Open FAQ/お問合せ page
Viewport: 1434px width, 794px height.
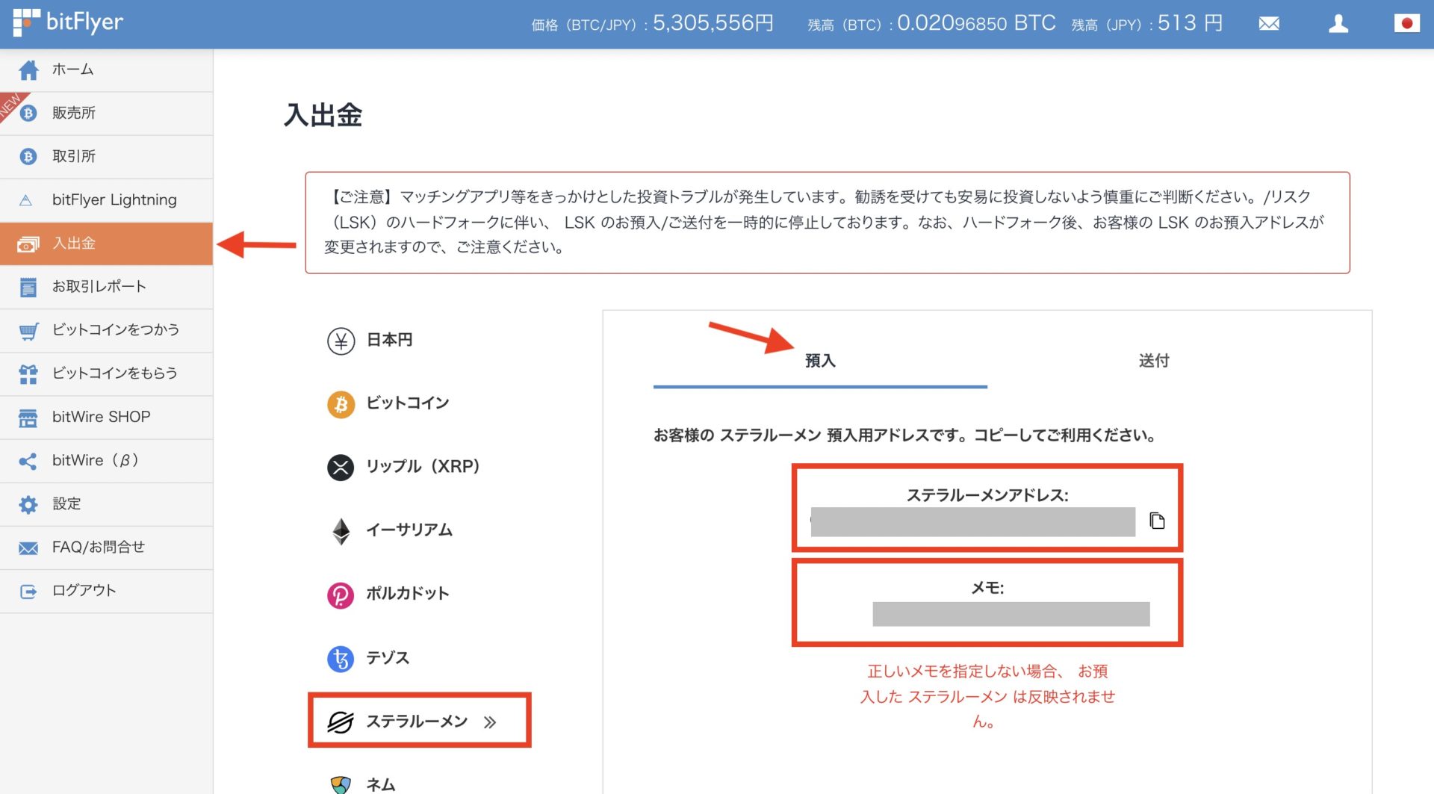tap(98, 547)
